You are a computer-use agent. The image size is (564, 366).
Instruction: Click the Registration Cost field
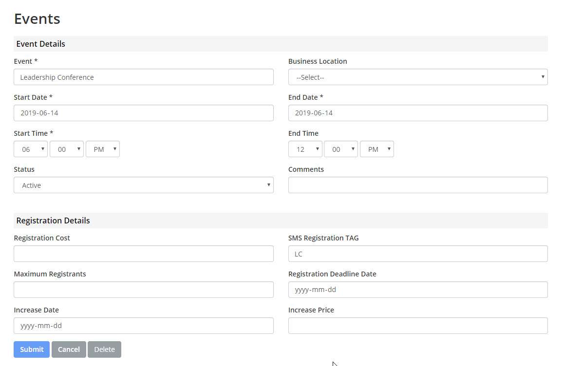[144, 254]
